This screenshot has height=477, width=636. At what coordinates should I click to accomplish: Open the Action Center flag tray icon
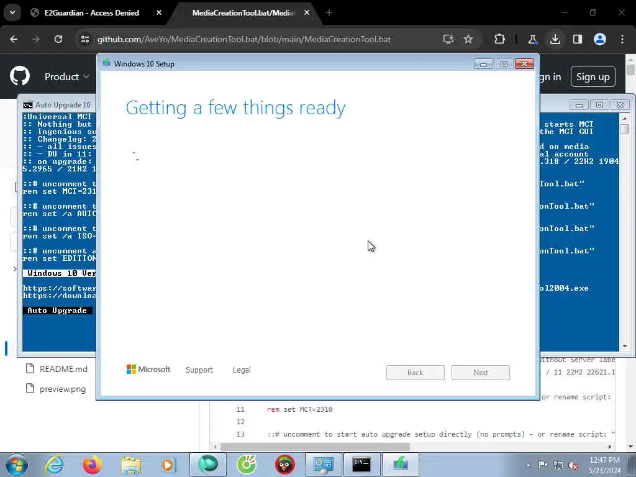coord(543,465)
